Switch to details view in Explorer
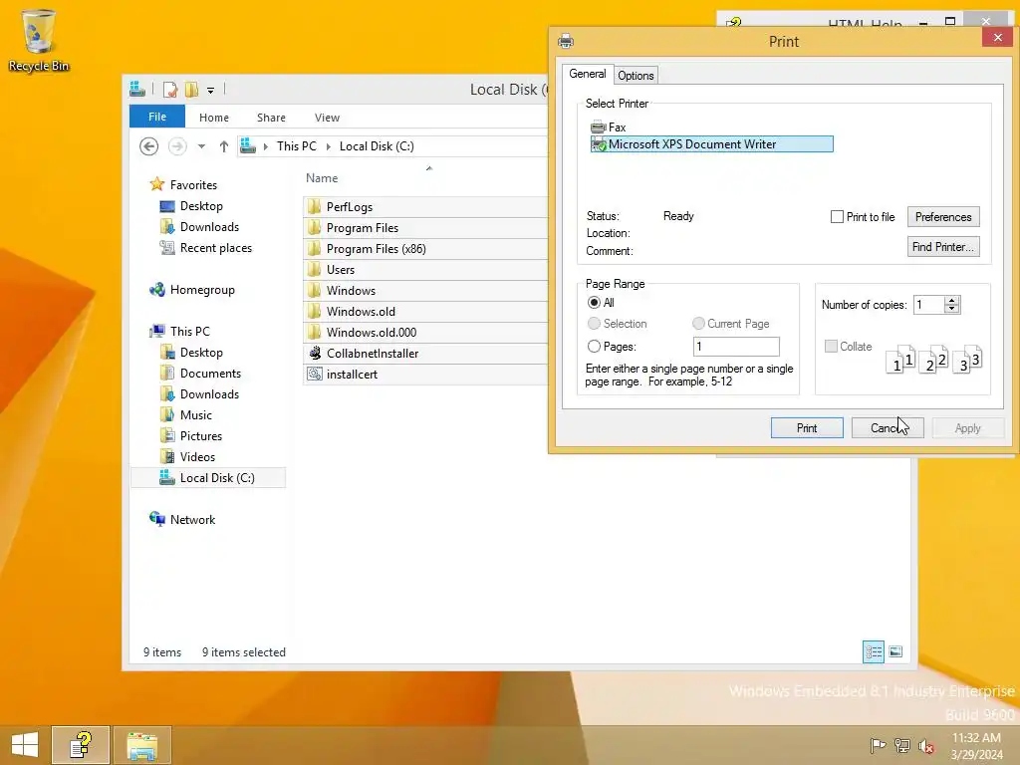The width and height of the screenshot is (1020, 765). pos(873,651)
